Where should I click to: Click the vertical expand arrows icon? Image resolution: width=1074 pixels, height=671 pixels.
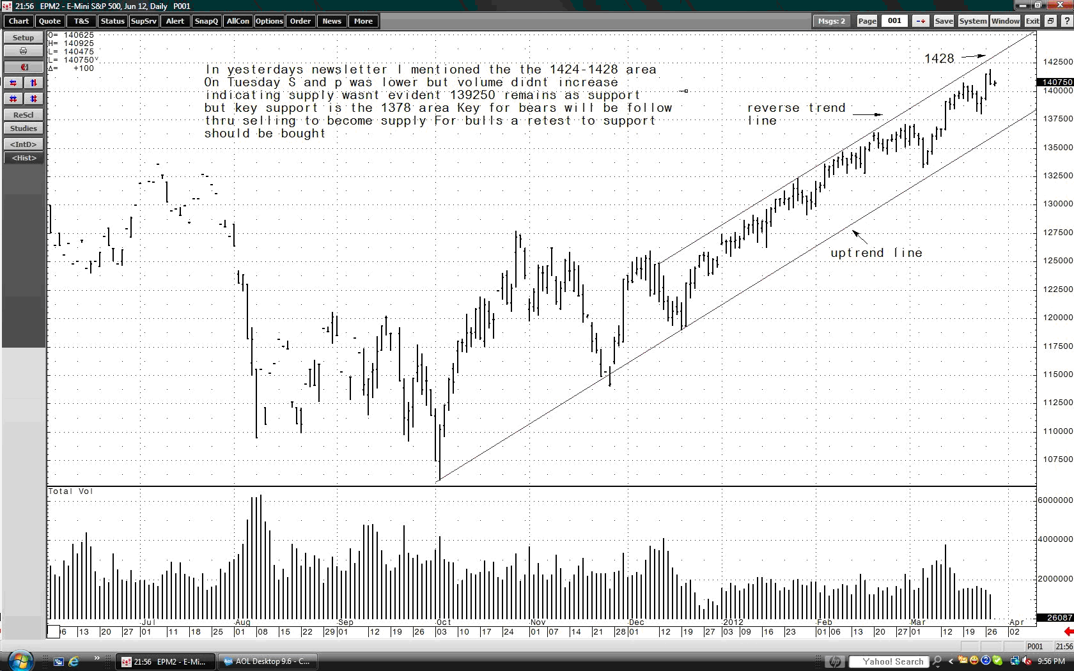click(x=34, y=83)
